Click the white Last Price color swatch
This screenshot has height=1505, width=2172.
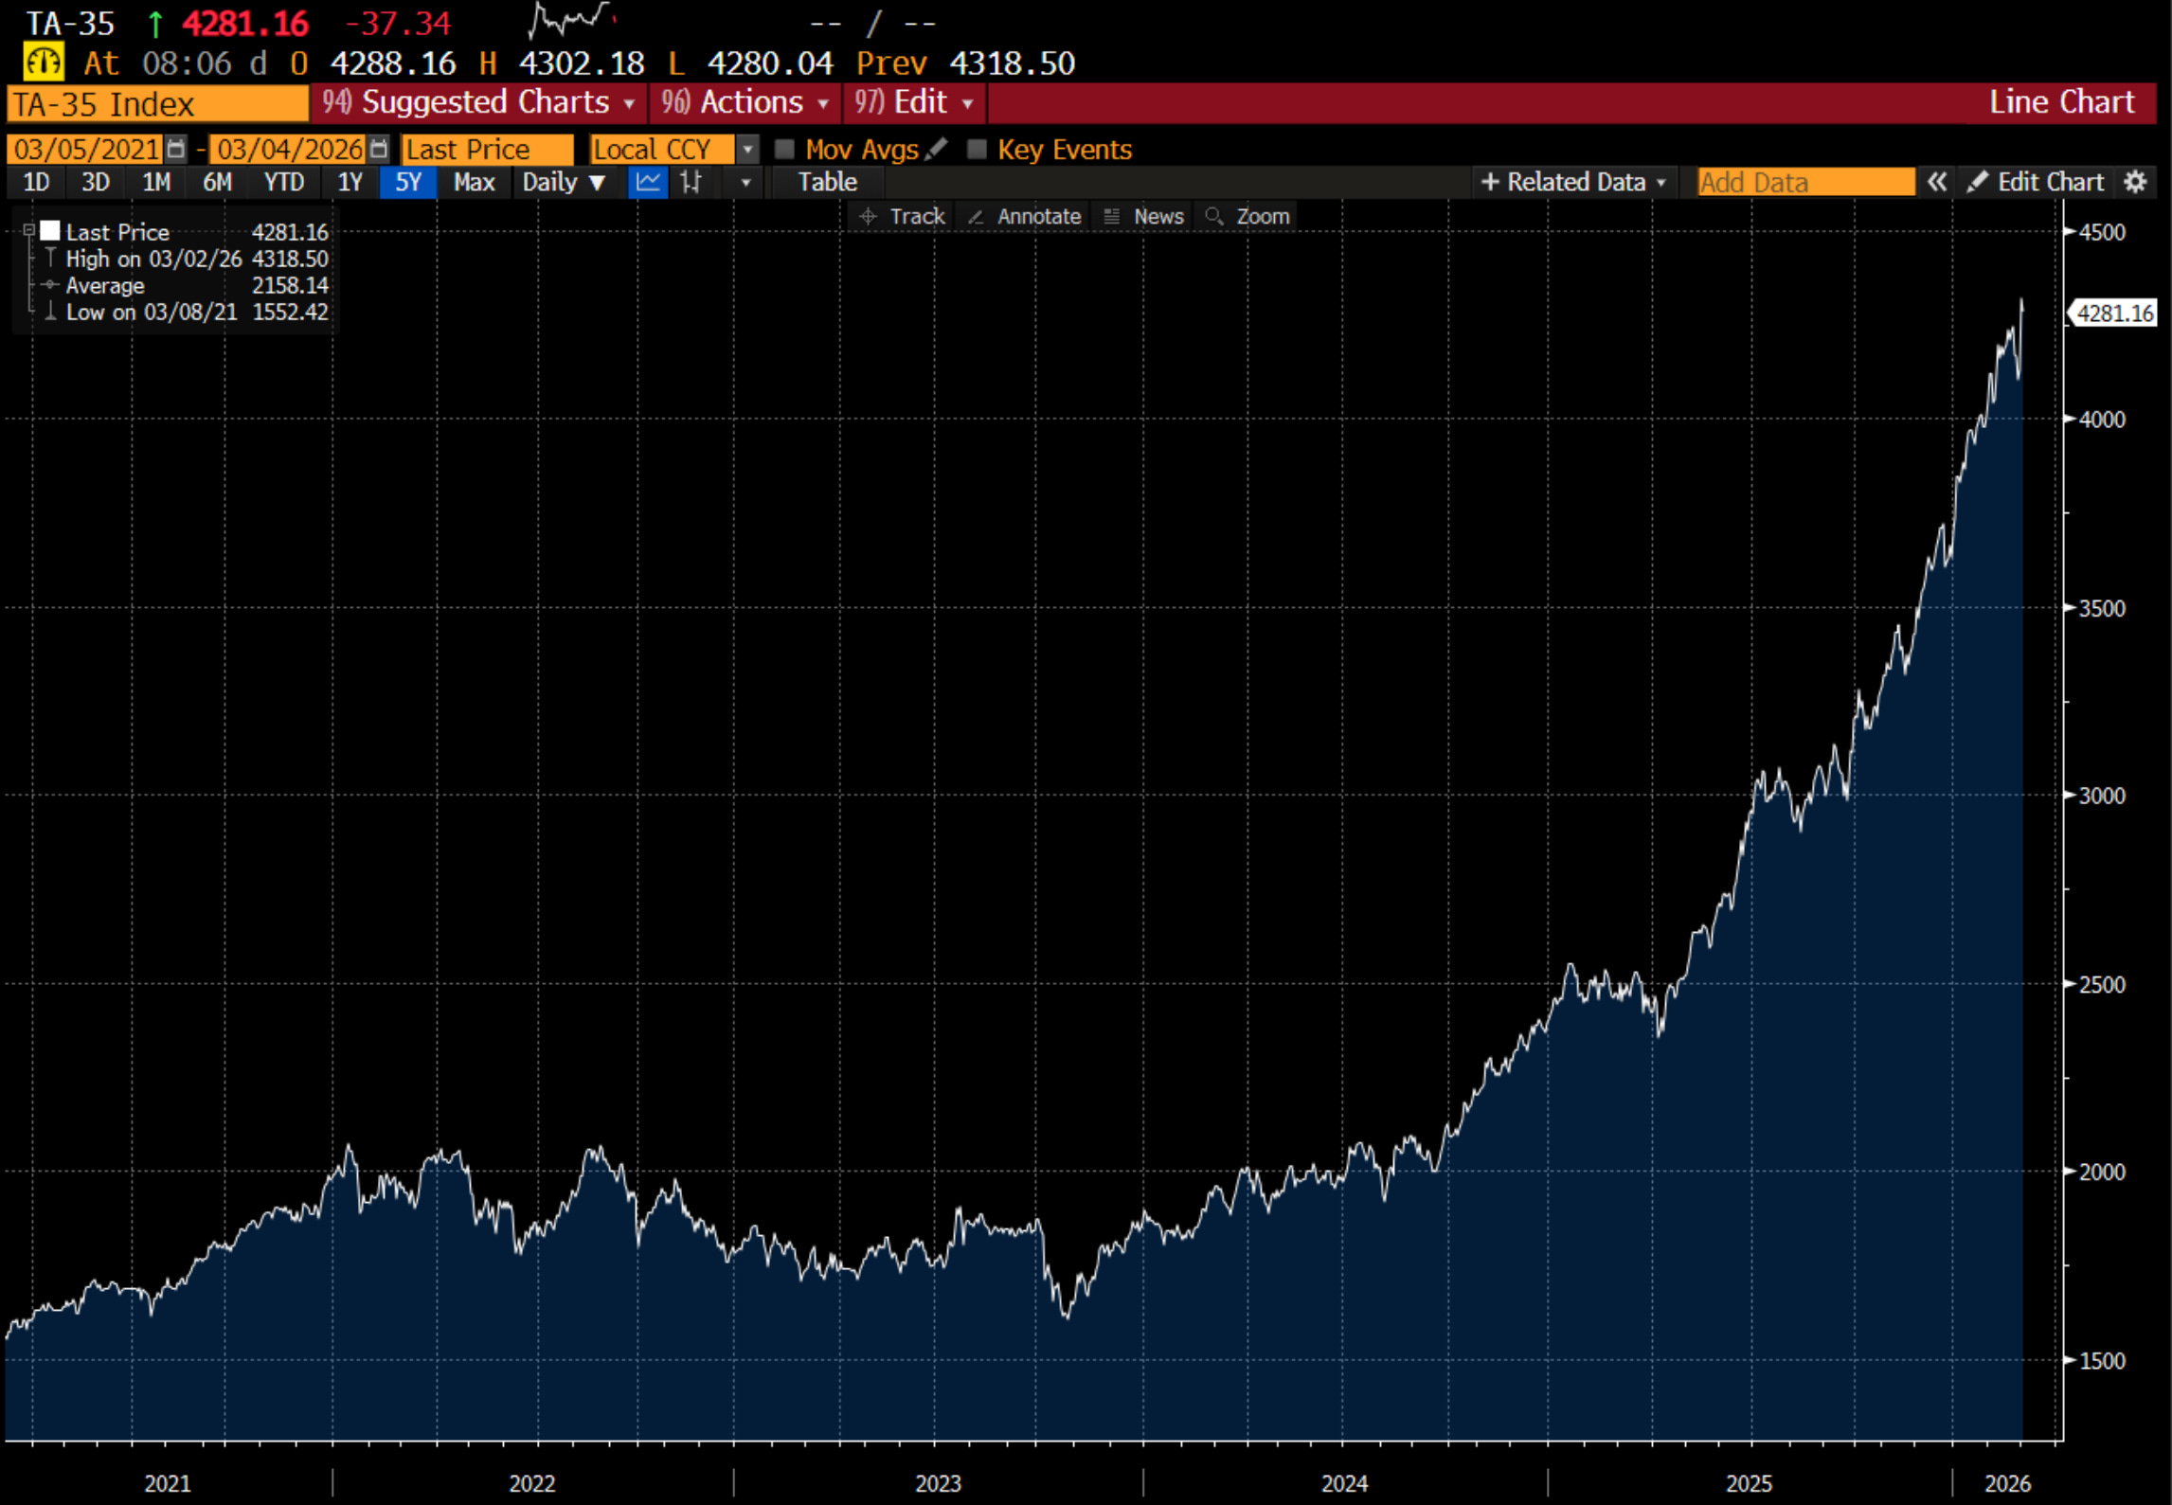point(50,230)
